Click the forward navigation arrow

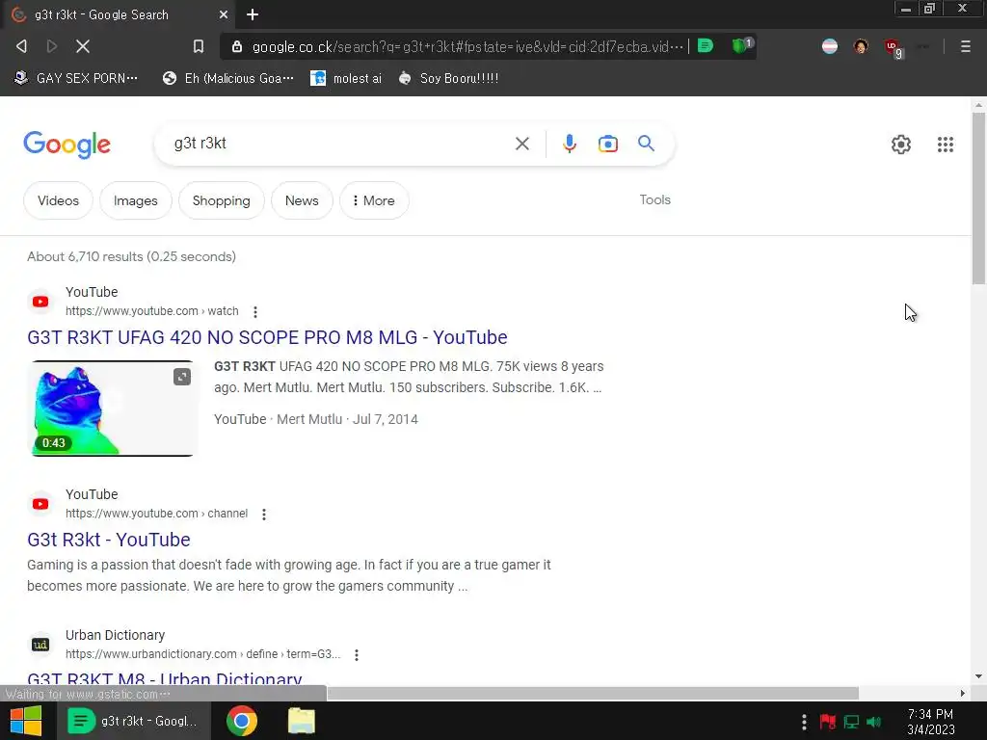[52, 46]
